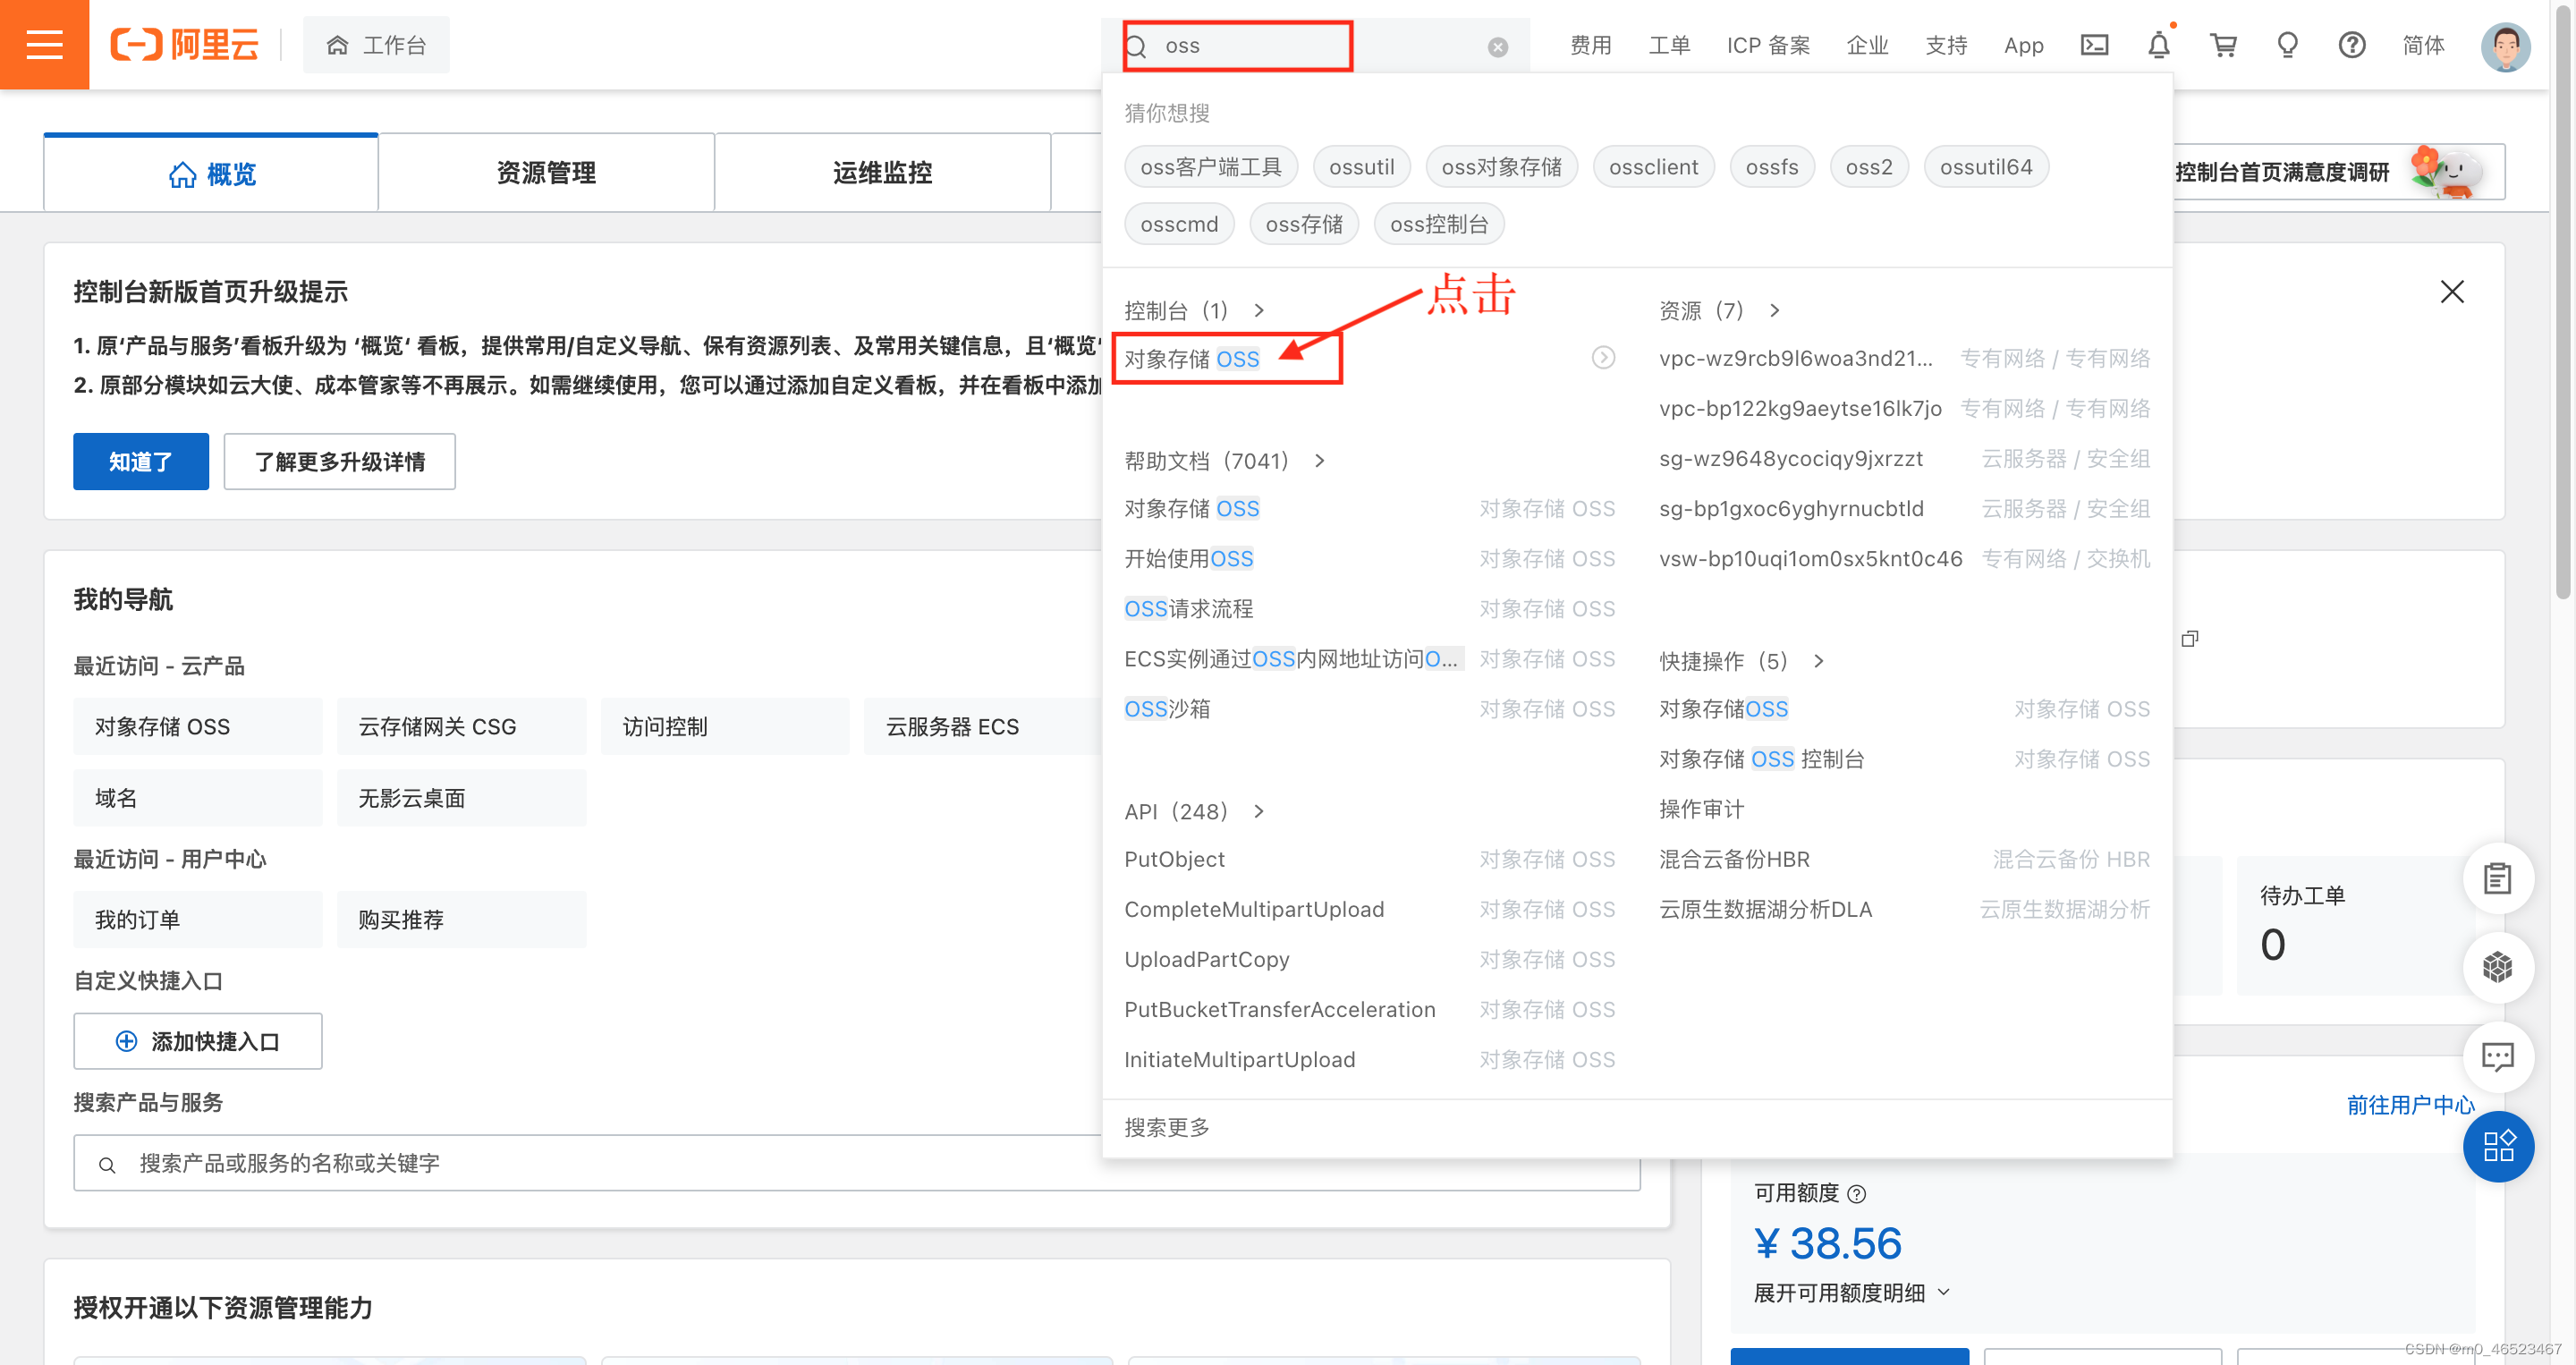Screen dimensions: 2576x1365
Task: Click 搜索更多 at dropdown bottom
Action: [1166, 1127]
